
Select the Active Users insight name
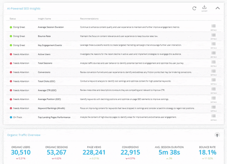[x=44, y=54]
